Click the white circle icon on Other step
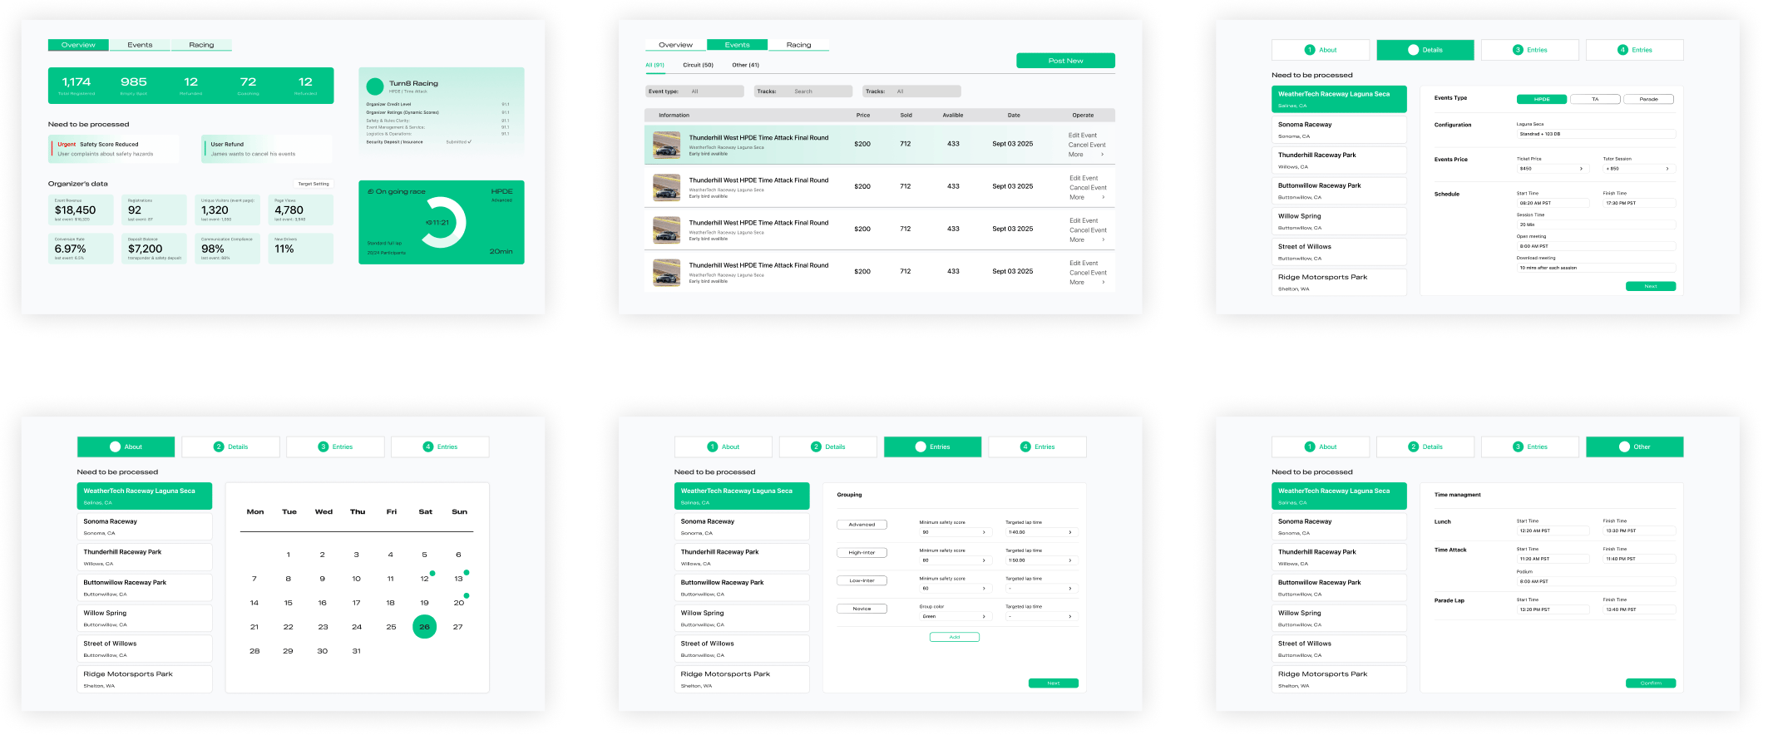 tap(1623, 447)
